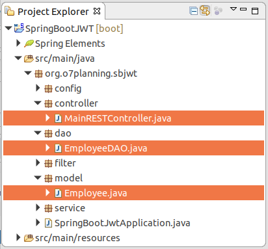268x249 pixels.
Task: Collapse the dao package
Action: click(x=38, y=133)
